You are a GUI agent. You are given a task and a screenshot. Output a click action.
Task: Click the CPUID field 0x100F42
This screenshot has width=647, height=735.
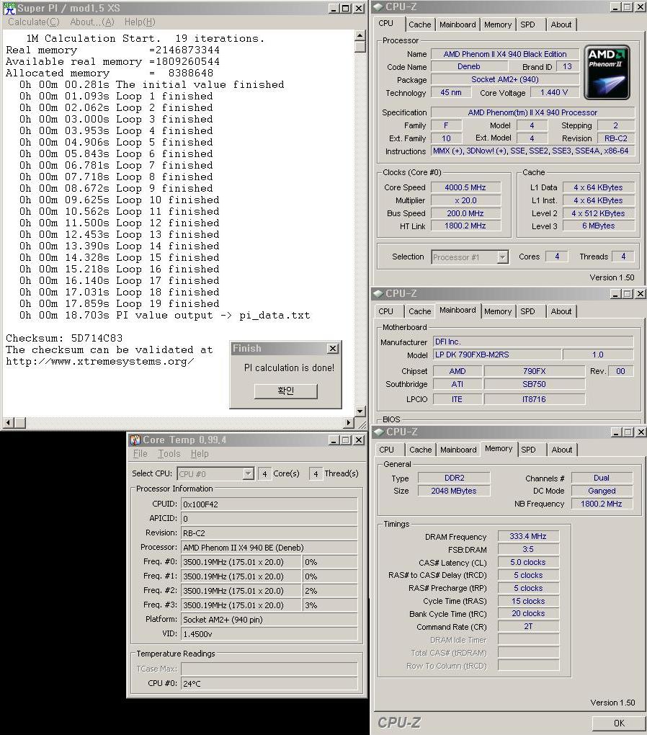click(x=269, y=504)
